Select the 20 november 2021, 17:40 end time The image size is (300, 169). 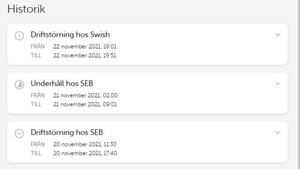[85, 153]
